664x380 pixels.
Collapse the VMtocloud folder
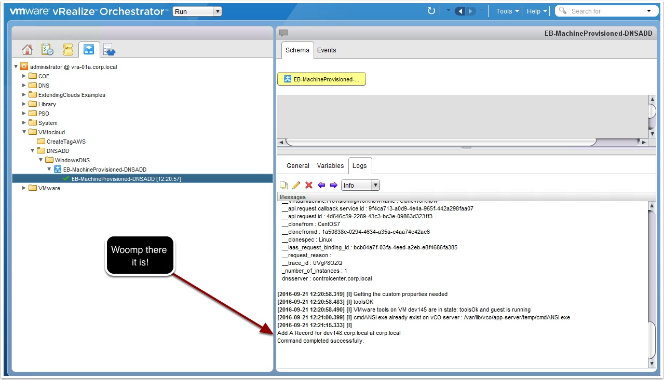(24, 132)
